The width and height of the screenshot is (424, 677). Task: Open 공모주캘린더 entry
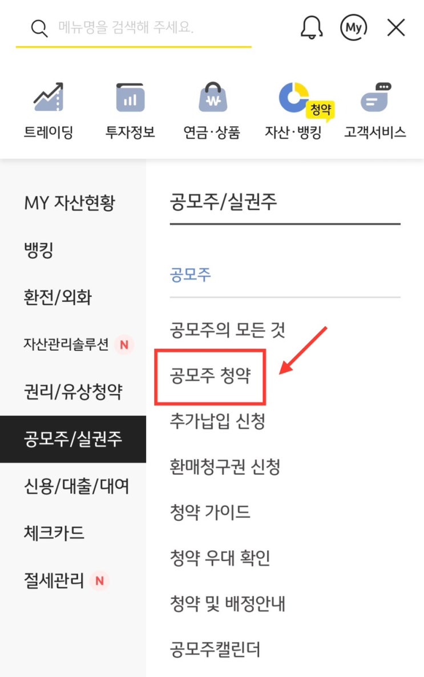215,649
